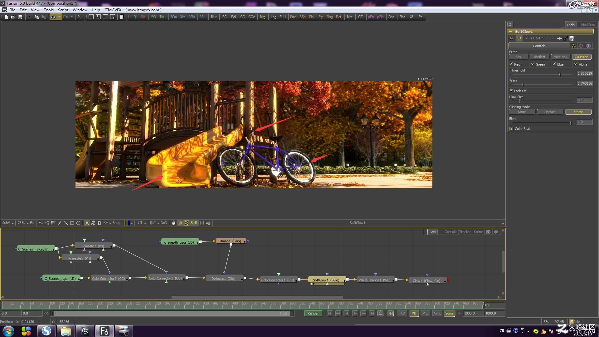
Task: Click the play forward button
Action: (x=355, y=313)
